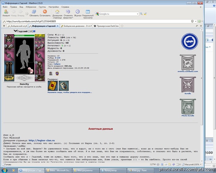Click the download arrow icon in status bar
Image resolution: width=216 pixels, height=173 pixels.
click(162, 164)
